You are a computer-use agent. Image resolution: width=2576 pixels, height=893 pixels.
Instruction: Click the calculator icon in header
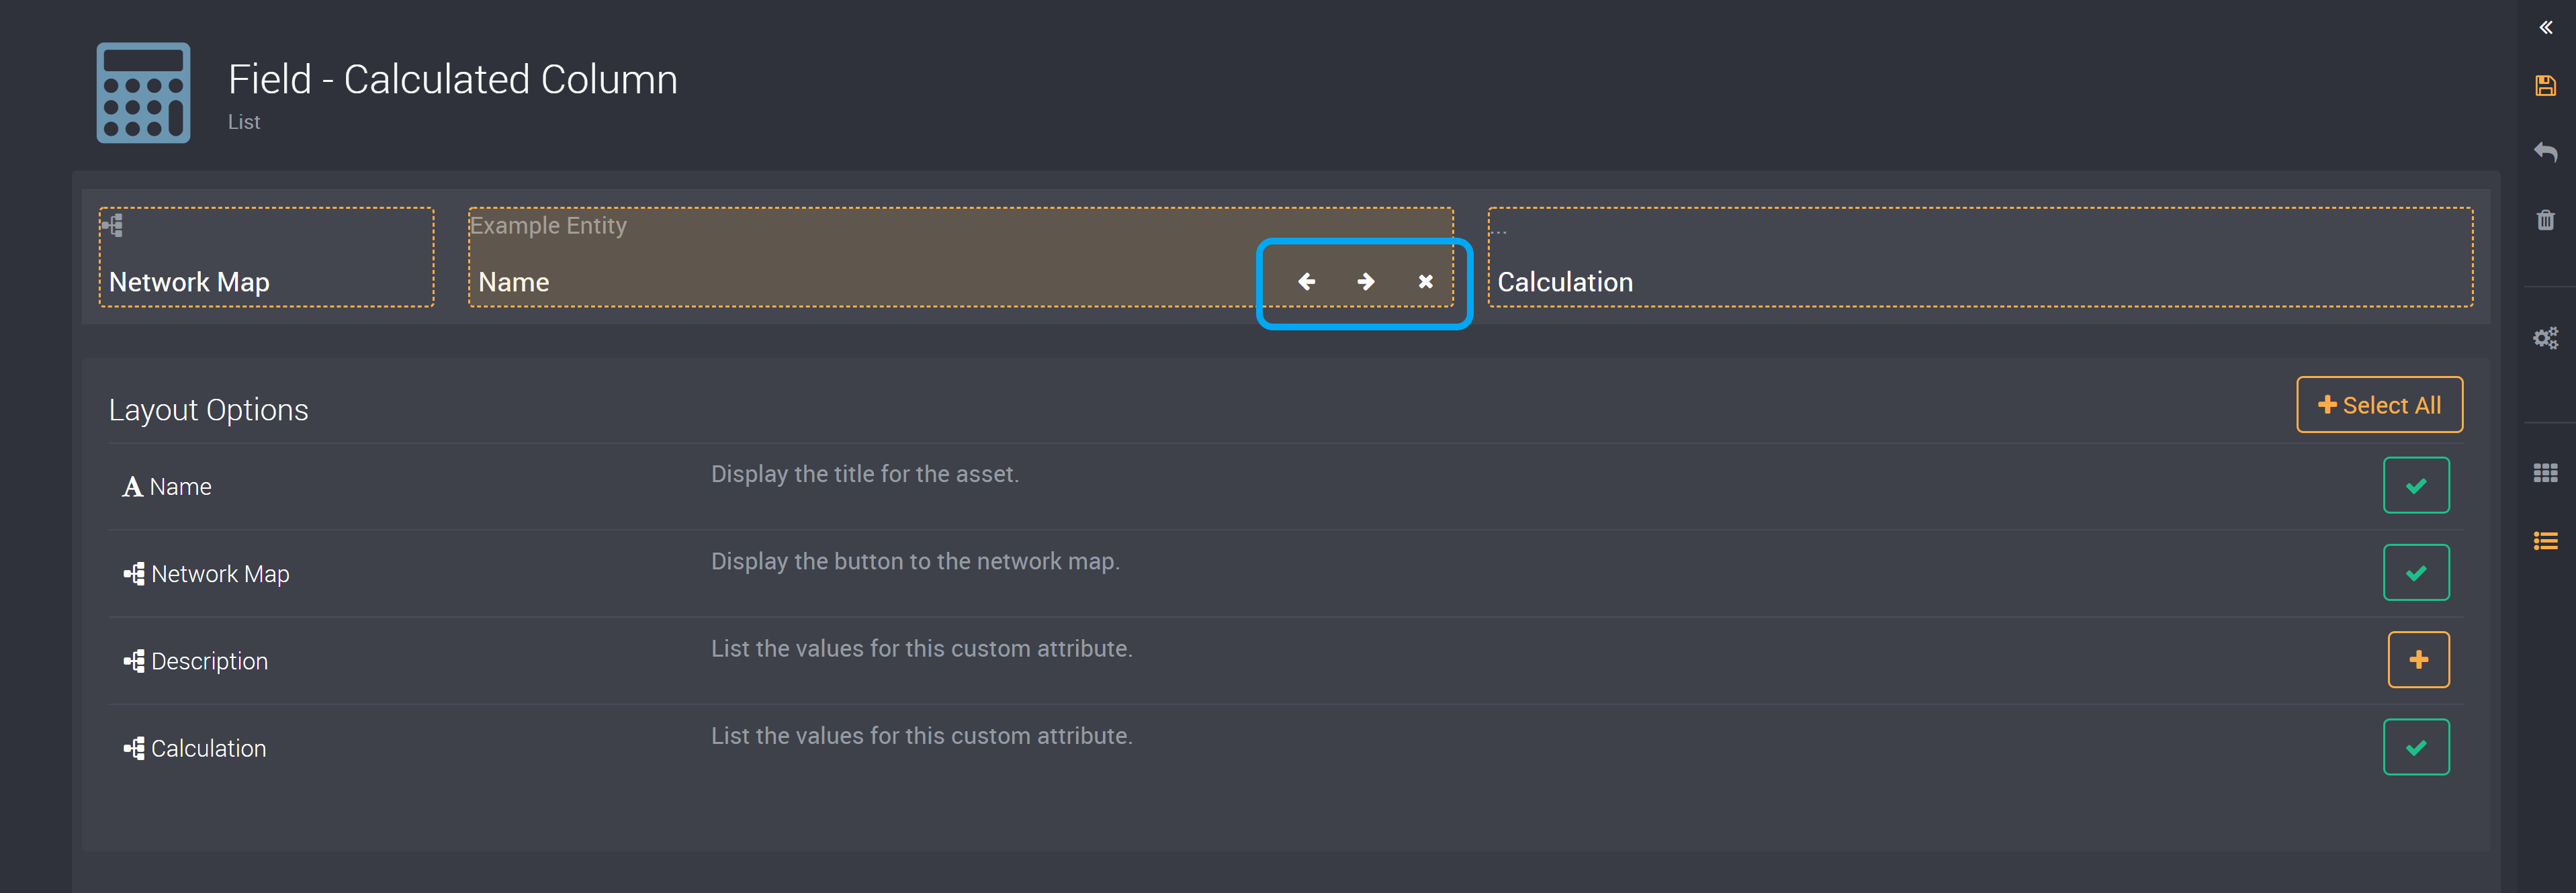pos(143,93)
